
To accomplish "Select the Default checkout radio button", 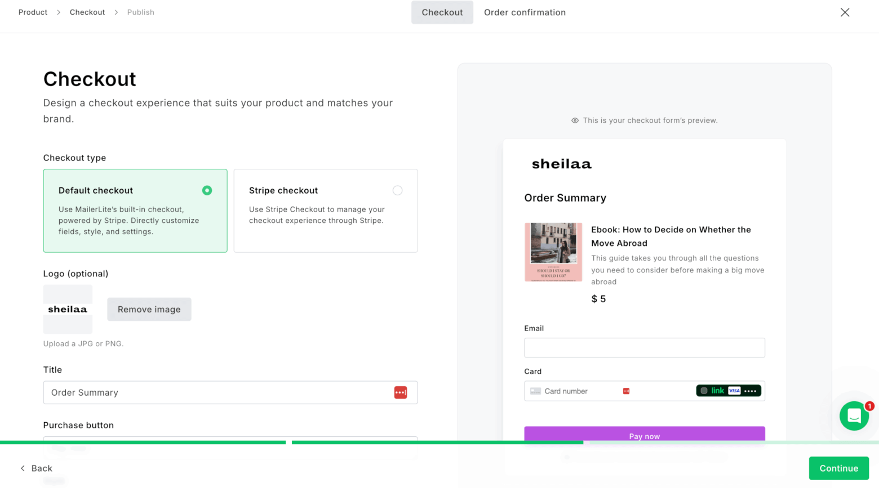I will point(207,190).
